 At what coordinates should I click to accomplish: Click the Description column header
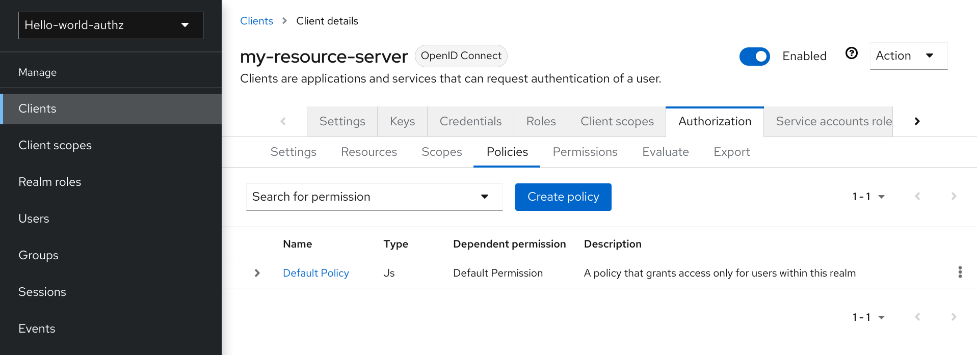613,244
